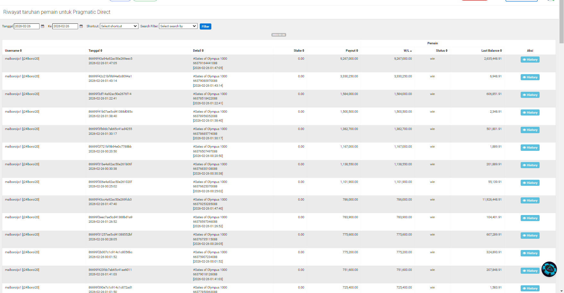Sort by Last Balance column header

pyautogui.click(x=491, y=51)
